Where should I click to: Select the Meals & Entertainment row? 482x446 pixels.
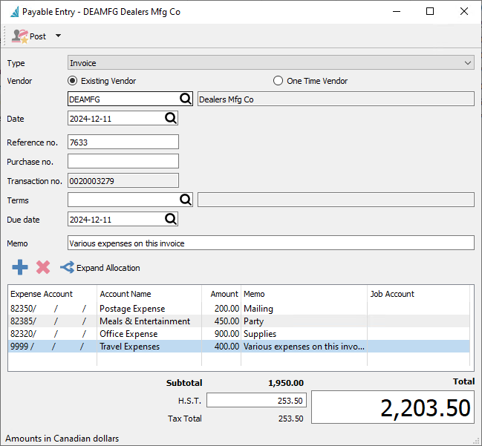tap(239, 321)
